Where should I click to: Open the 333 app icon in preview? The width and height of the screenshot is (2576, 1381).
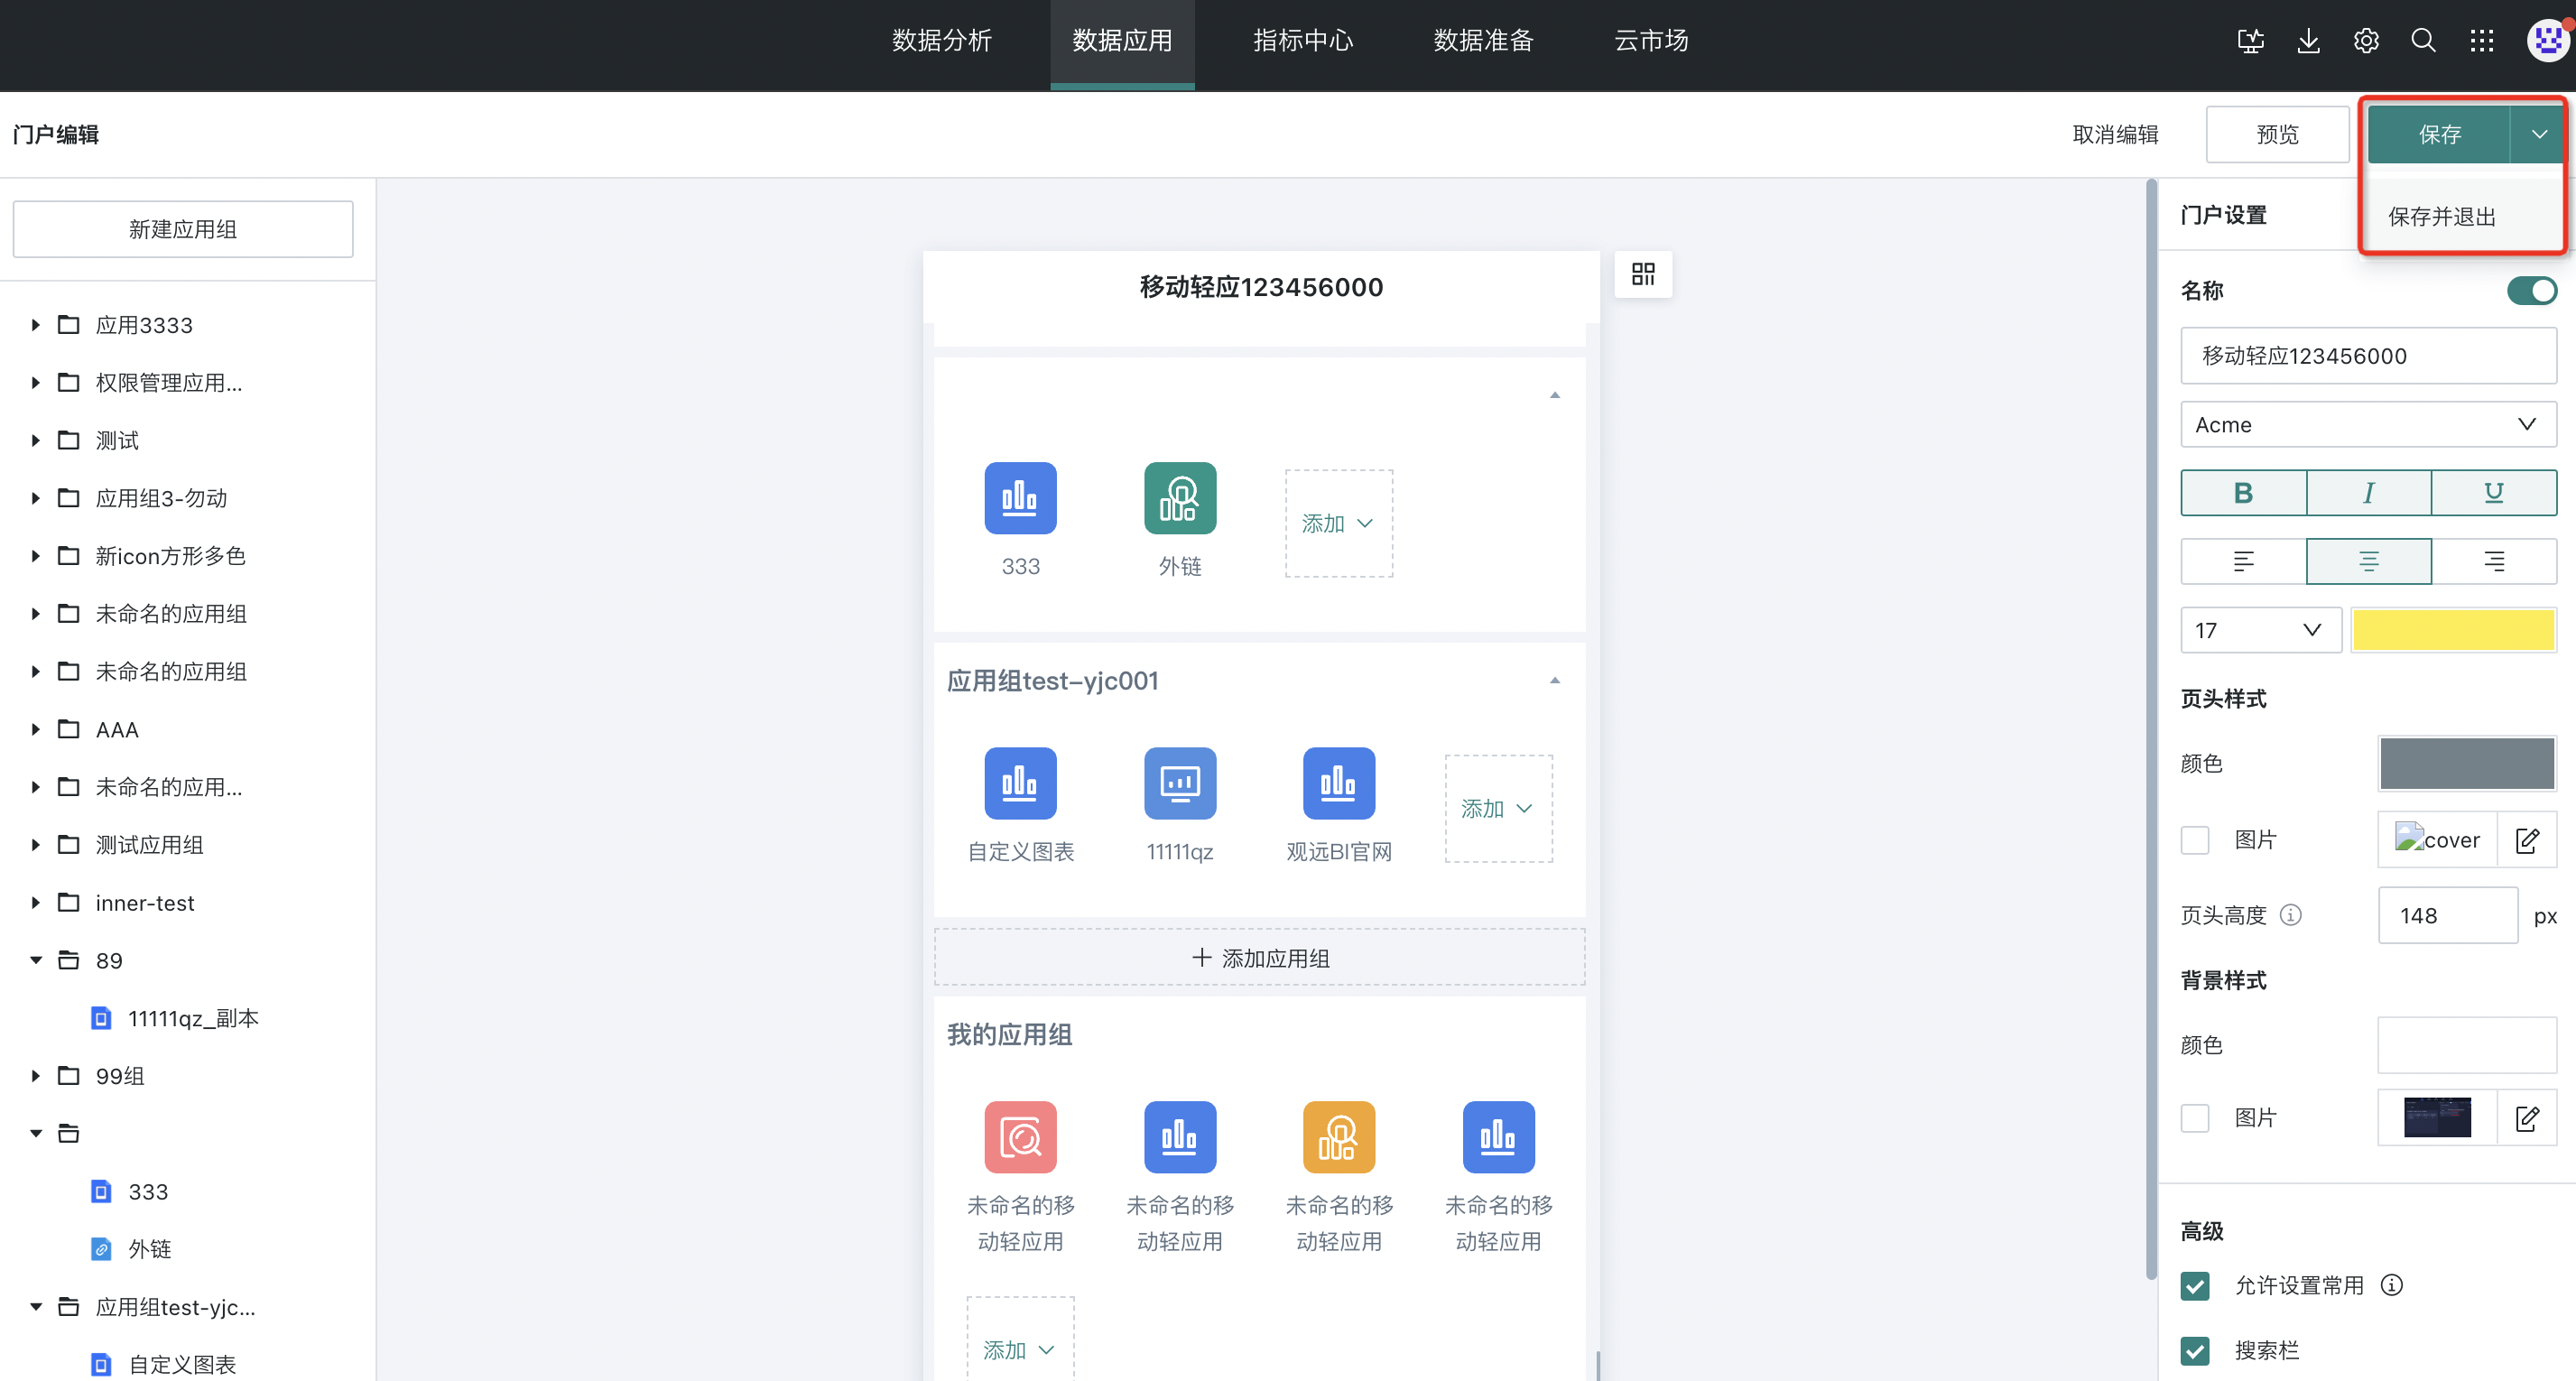1020,498
